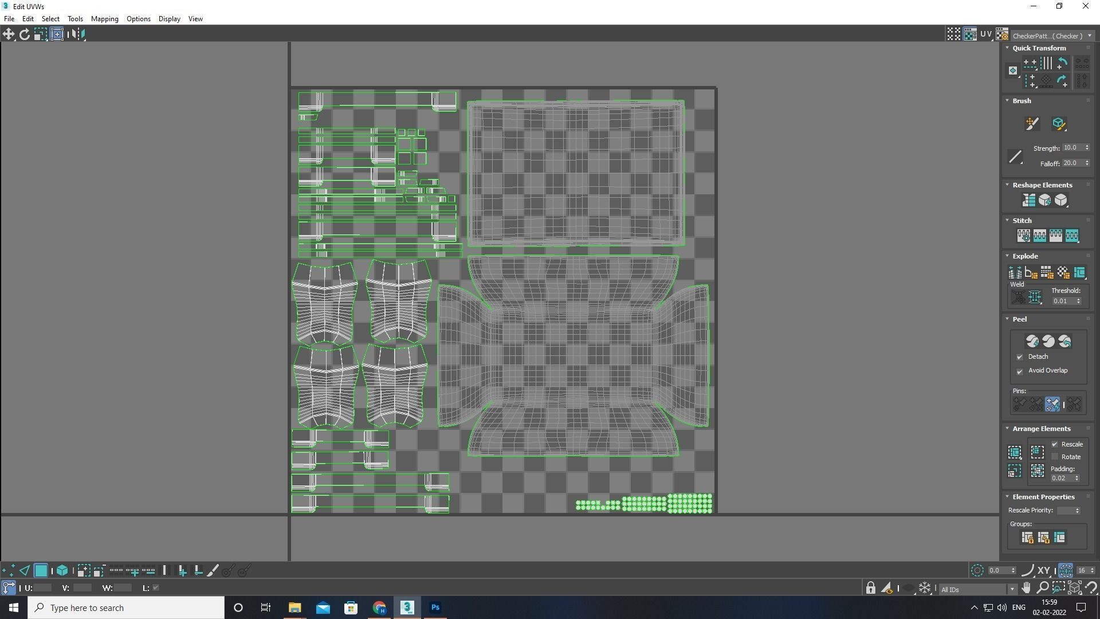Toggle the Avoid Overlap checkbox
This screenshot has width=1100, height=619.
[1020, 371]
